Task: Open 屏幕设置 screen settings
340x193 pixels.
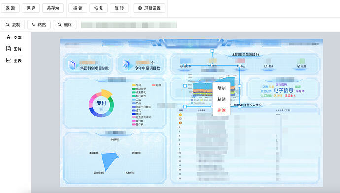Action: 149,8
